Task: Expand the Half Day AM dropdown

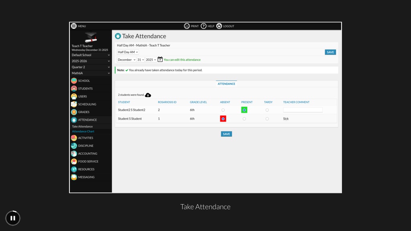Action: 128,52
